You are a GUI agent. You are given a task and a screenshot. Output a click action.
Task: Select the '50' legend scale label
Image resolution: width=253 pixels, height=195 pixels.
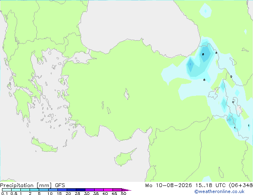(123, 193)
